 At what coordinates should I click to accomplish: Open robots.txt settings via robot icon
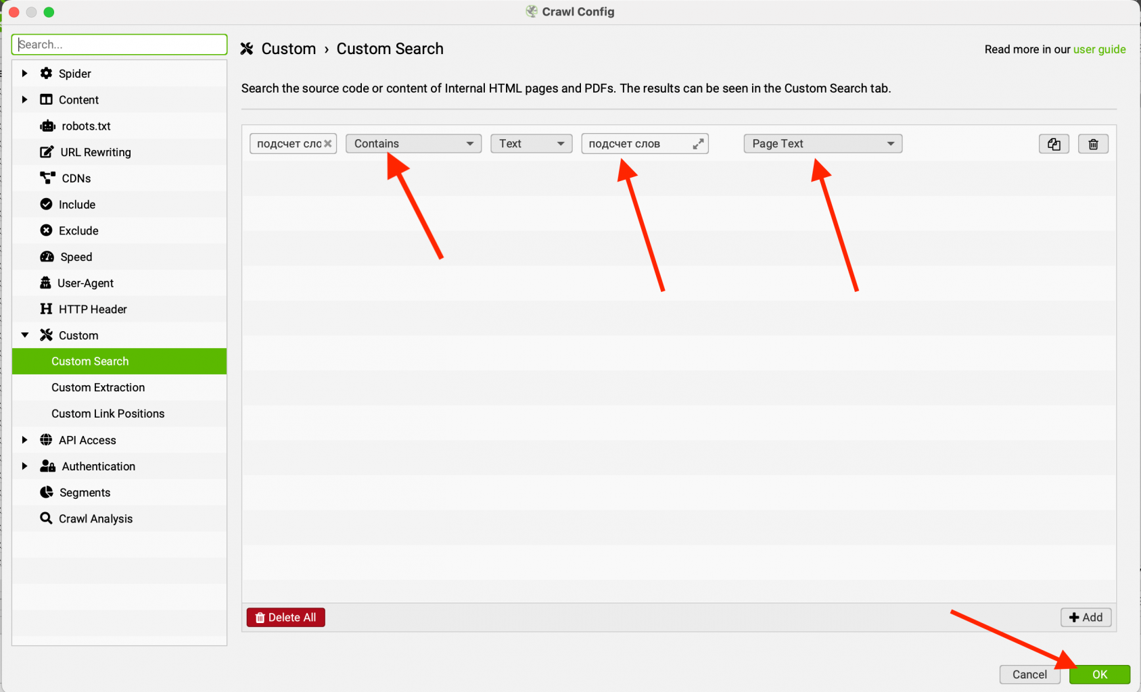pyautogui.click(x=47, y=126)
